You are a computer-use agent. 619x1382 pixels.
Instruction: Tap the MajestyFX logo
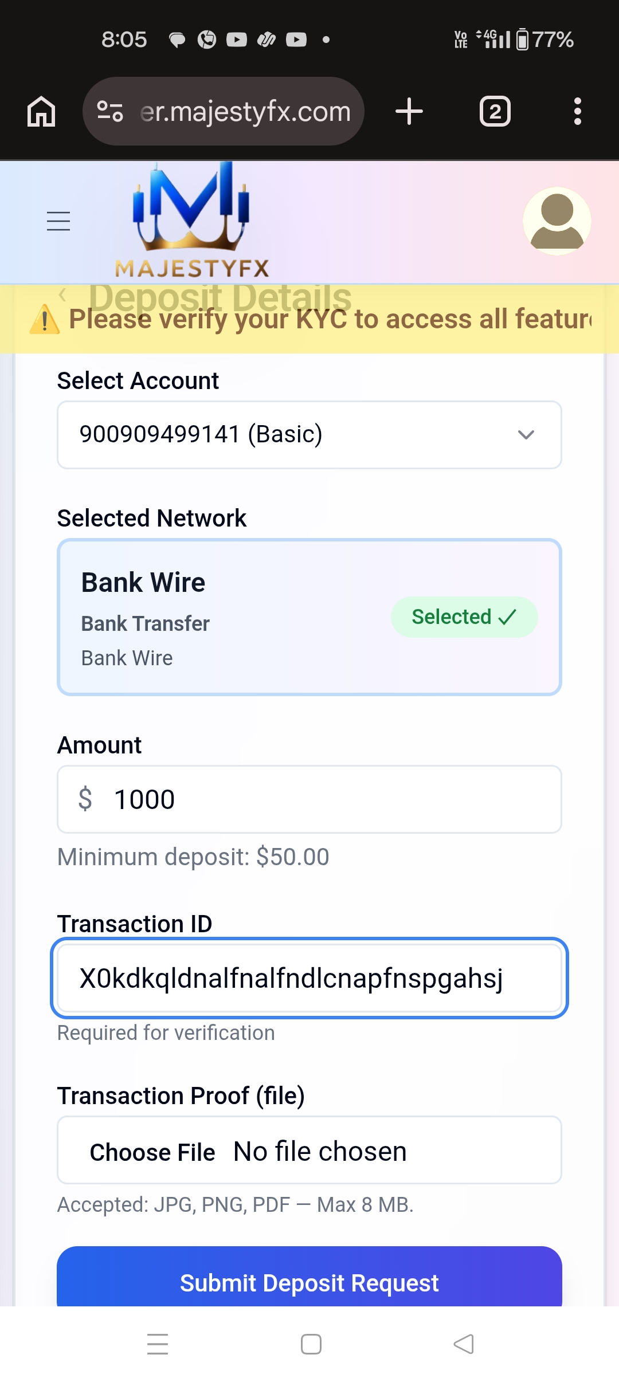click(x=191, y=221)
